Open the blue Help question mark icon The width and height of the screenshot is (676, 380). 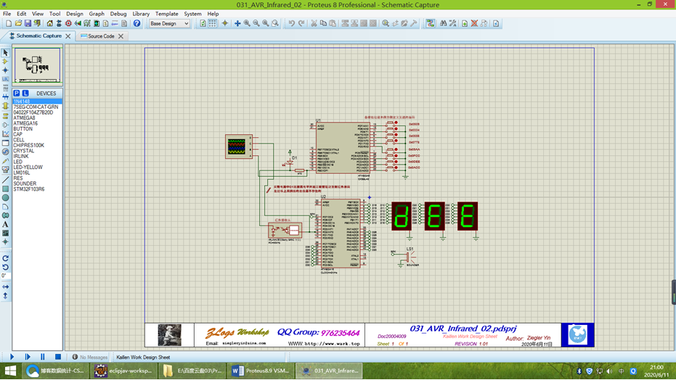(x=137, y=23)
